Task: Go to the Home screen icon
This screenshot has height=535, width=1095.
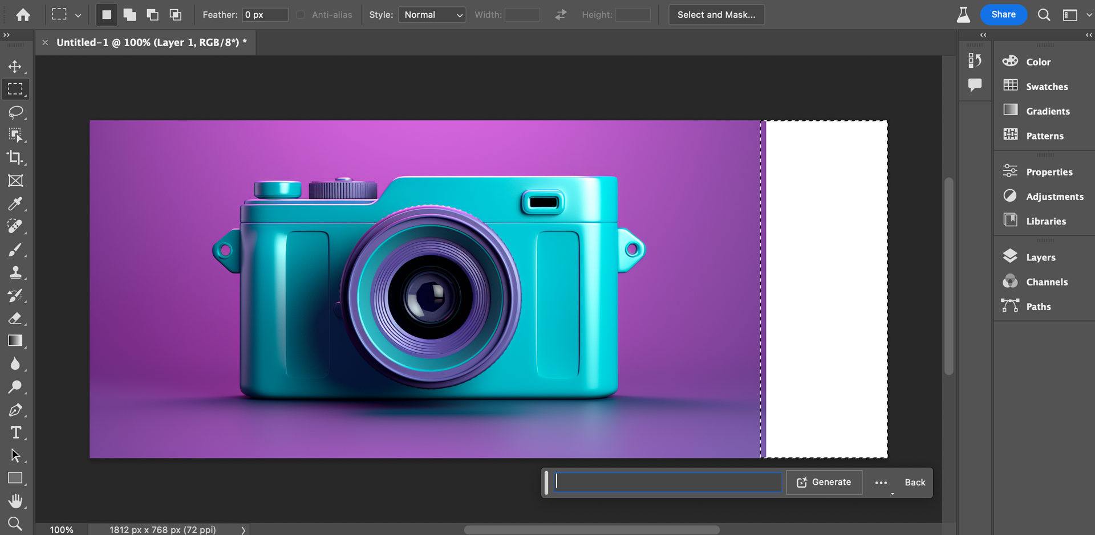Action: click(23, 15)
